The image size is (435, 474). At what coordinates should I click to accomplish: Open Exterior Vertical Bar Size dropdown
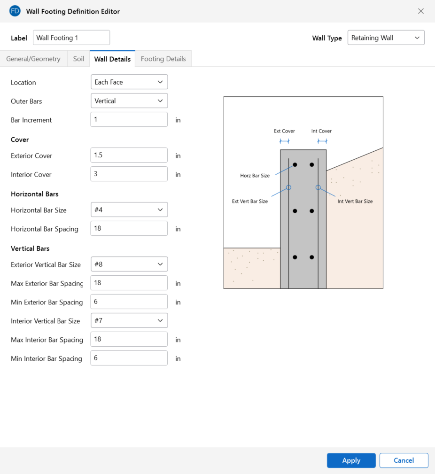(129, 264)
